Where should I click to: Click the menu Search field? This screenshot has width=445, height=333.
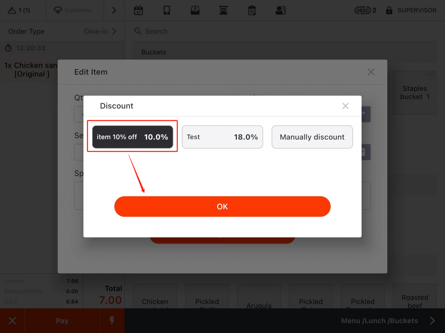(285, 31)
